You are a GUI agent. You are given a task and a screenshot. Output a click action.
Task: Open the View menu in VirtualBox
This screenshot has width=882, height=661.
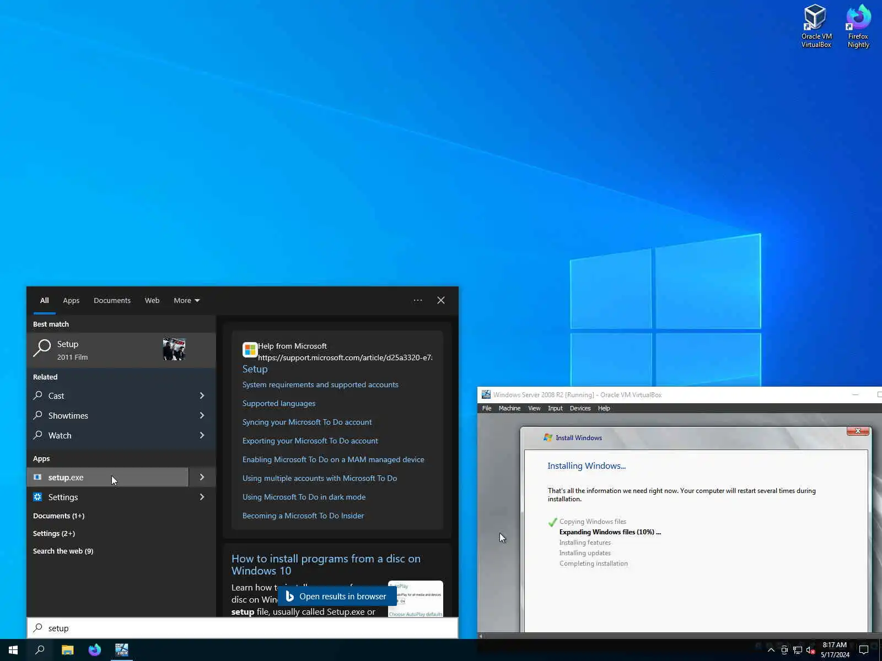(x=534, y=408)
